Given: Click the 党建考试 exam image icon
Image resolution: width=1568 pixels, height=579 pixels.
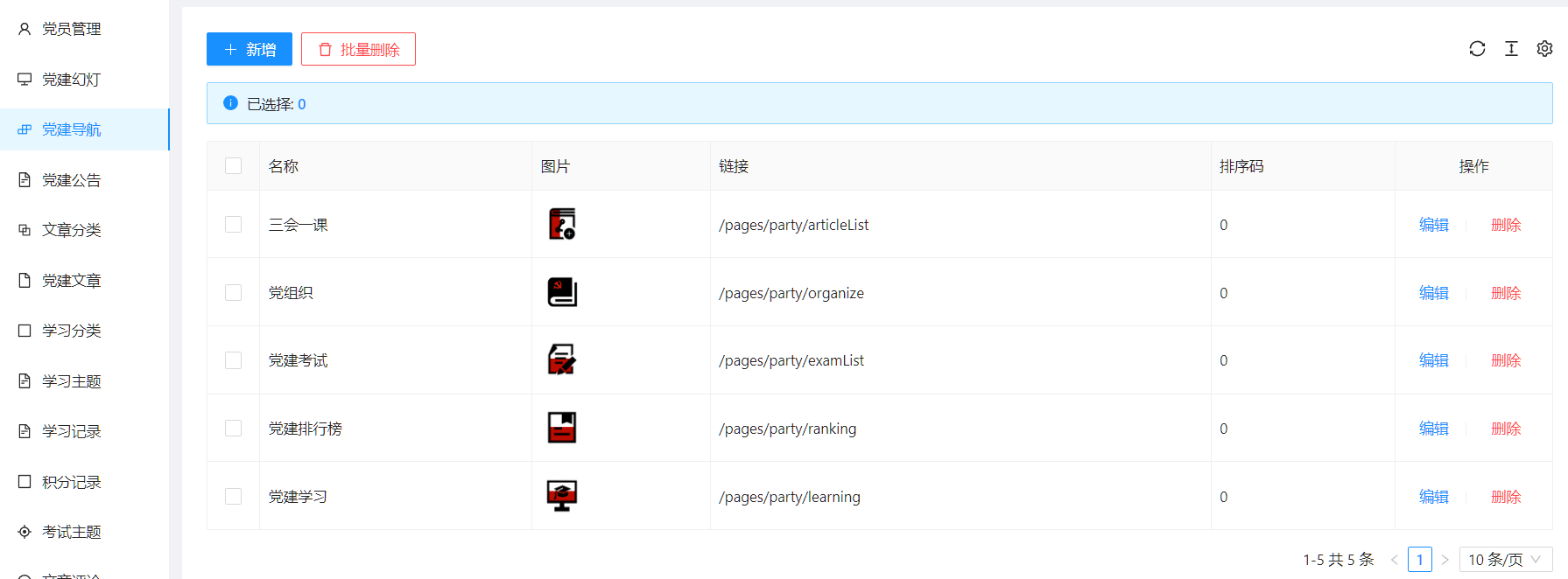Looking at the screenshot, I should 562,359.
